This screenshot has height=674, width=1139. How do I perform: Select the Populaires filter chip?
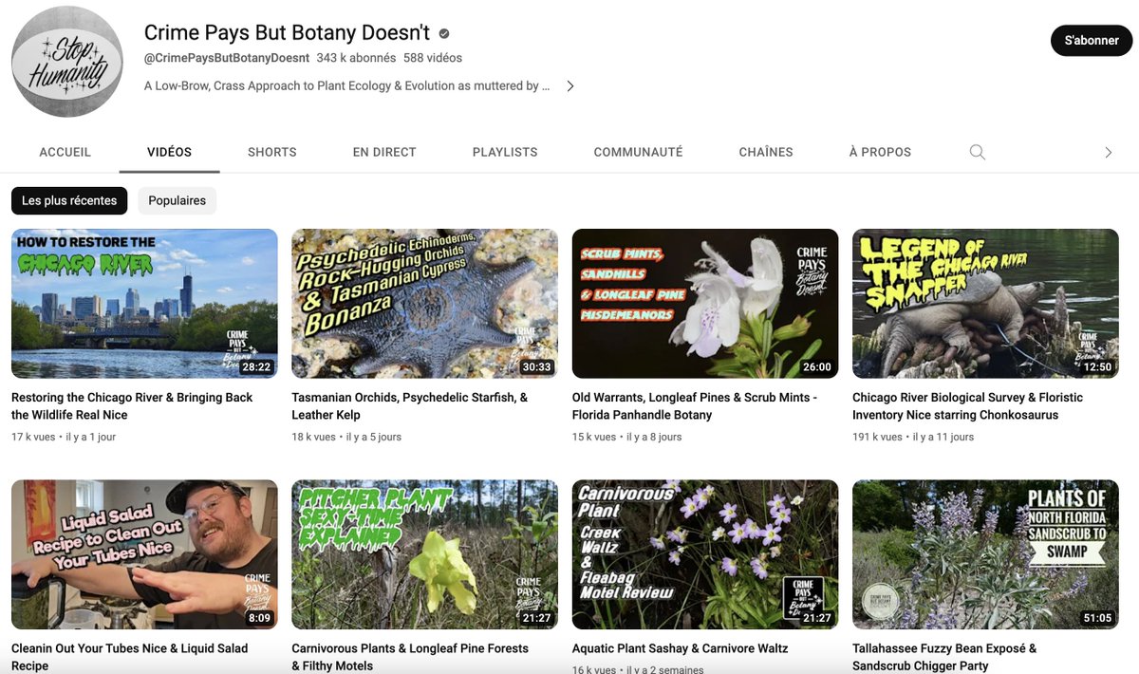click(177, 200)
